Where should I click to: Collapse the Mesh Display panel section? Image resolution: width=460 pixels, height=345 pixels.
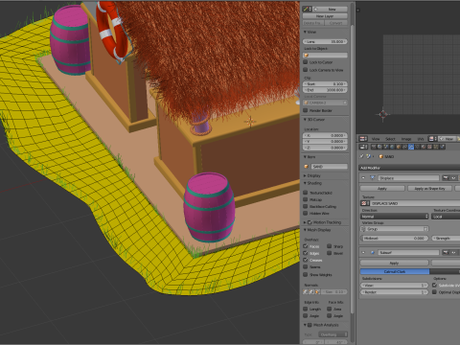305,230
